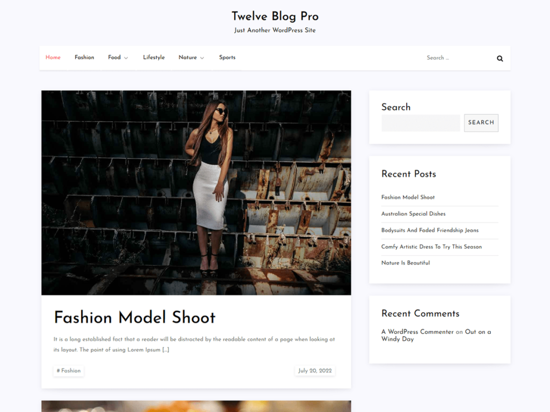
Task: Go to the Lifestyle menu item
Action: [x=154, y=57]
